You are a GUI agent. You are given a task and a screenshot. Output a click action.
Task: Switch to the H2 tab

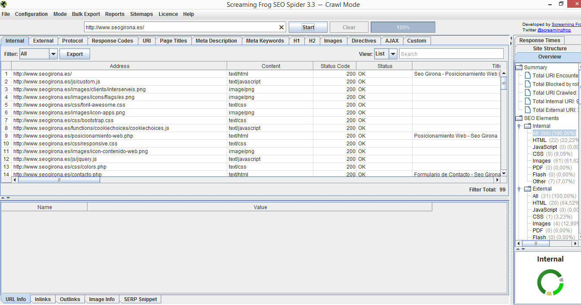point(312,41)
